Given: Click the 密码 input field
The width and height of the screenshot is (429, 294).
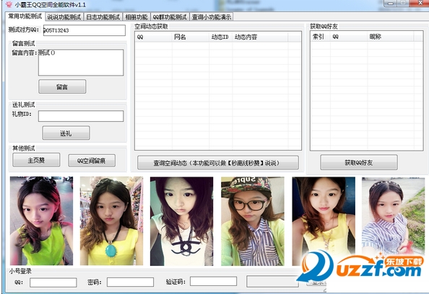Looking at the screenshot, I should (130, 282).
